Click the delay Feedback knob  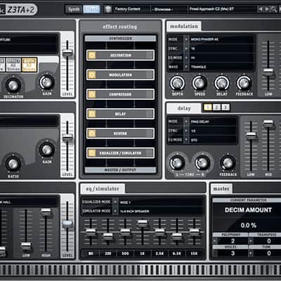[228, 162]
